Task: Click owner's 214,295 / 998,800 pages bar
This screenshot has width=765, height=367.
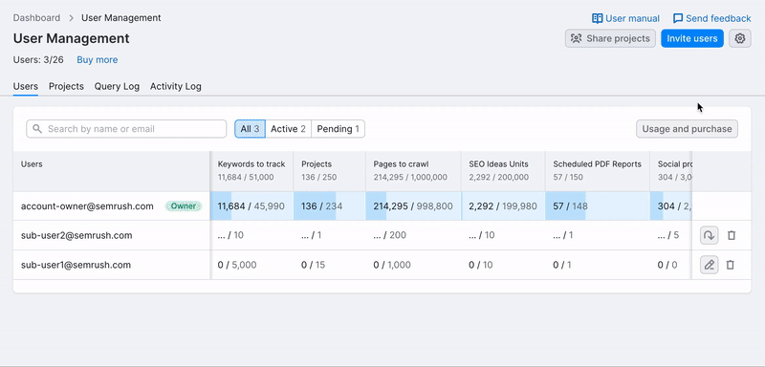Action: 413,206
